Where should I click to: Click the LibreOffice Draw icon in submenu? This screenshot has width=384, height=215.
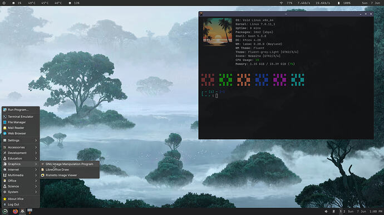coord(43,170)
